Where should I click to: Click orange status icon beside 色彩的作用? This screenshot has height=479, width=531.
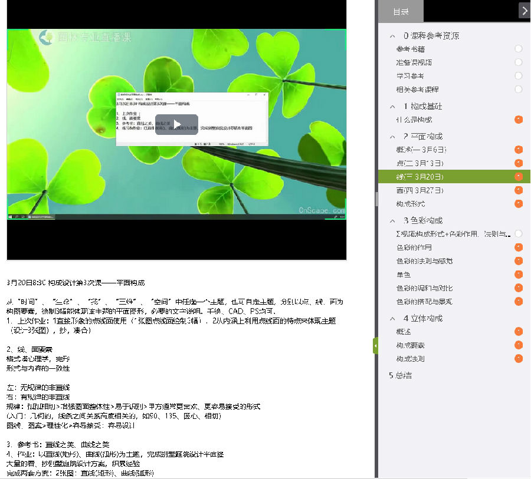tap(519, 247)
